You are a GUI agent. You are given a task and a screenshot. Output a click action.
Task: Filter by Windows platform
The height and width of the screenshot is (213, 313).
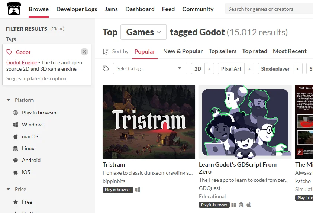pos(33,125)
